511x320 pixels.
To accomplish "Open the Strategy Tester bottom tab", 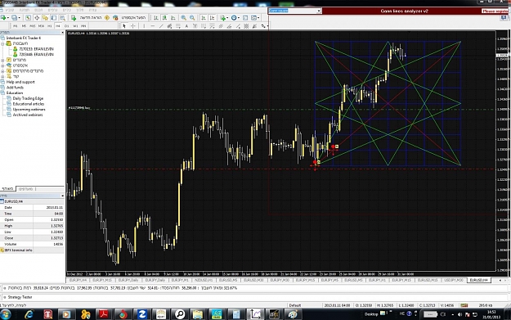I will (20, 297).
